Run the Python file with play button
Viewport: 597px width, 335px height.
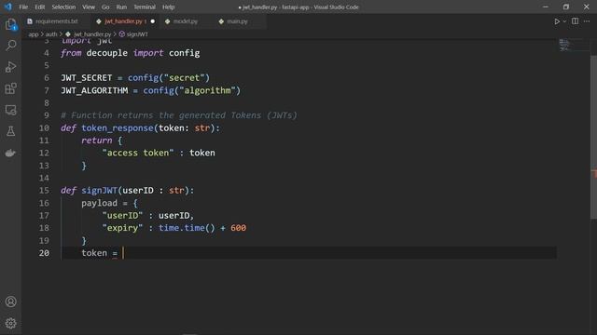pos(557,21)
